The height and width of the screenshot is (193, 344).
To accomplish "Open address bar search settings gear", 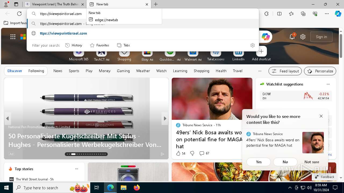I will click(253, 45).
